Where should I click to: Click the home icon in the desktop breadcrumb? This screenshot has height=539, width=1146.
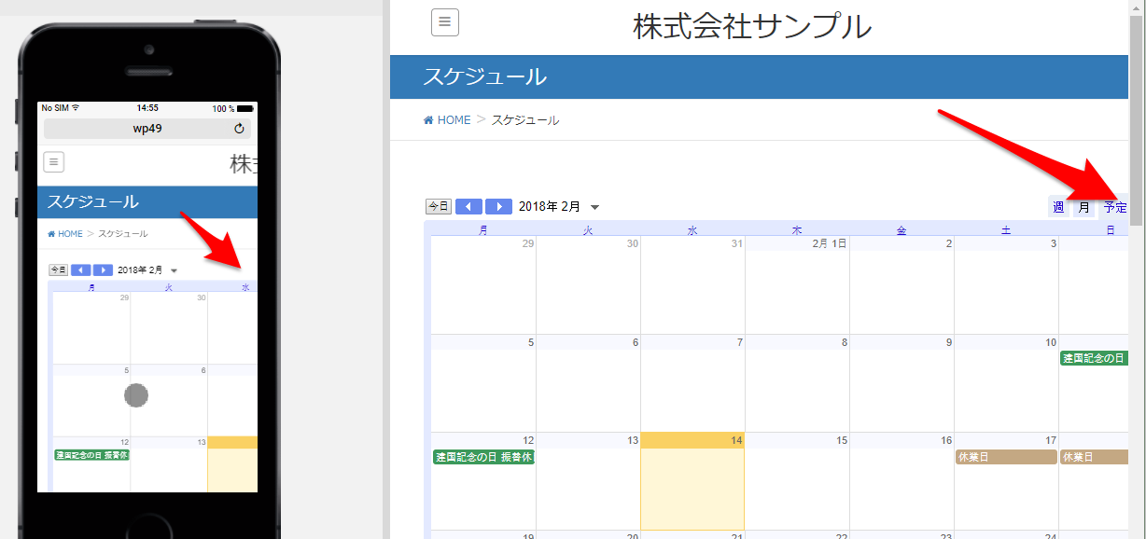(428, 119)
